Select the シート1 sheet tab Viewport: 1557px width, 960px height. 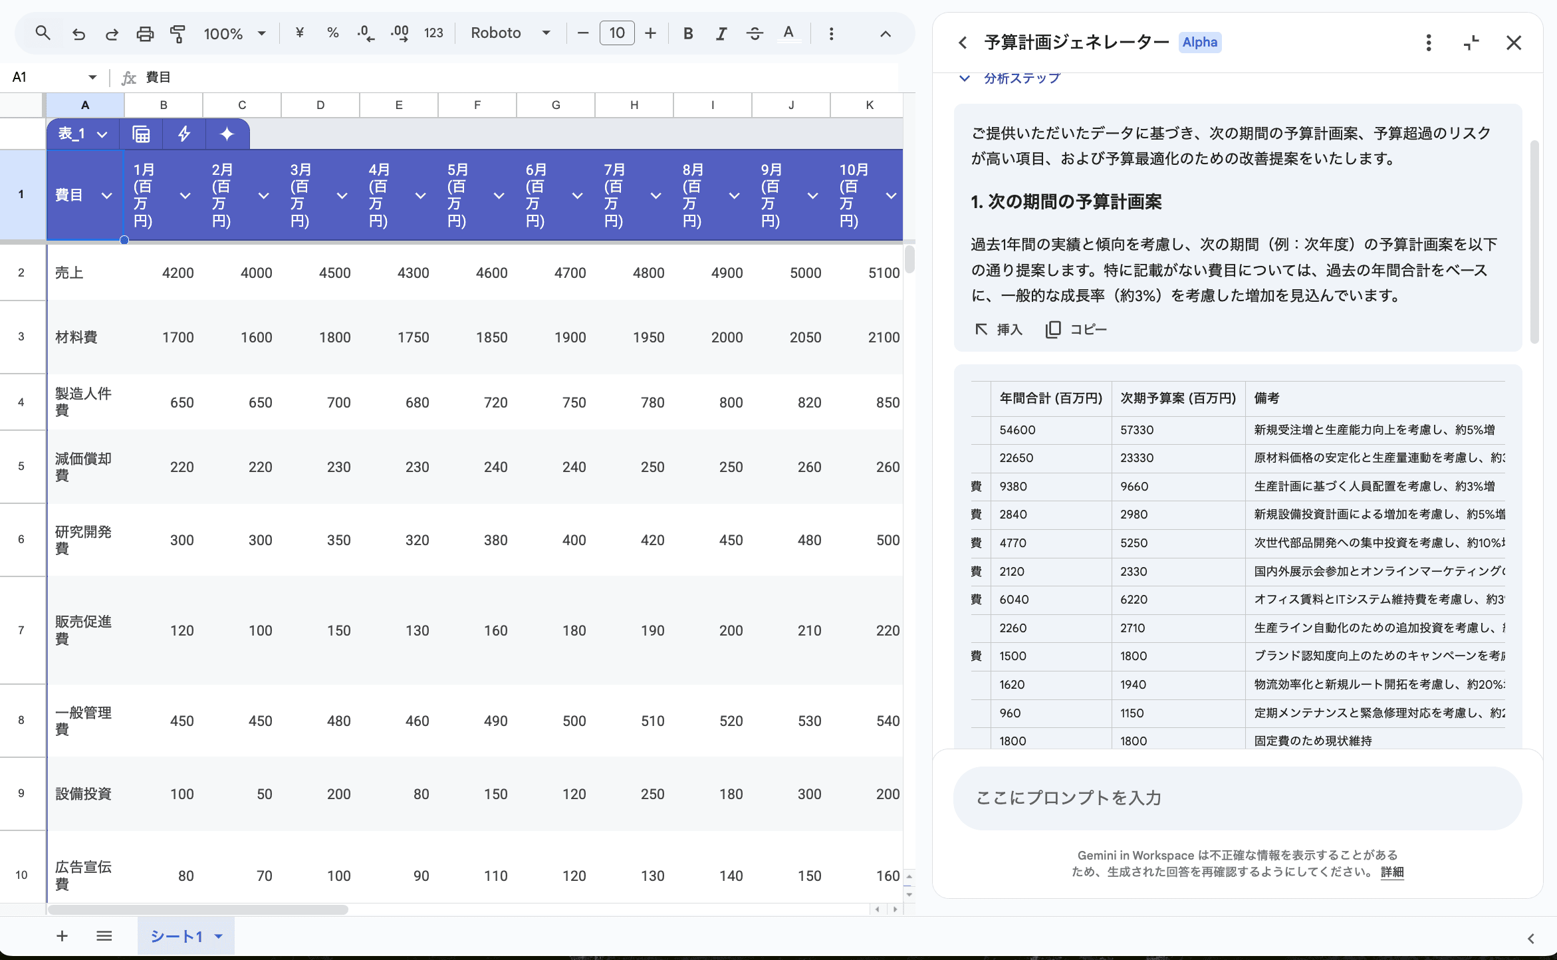pyautogui.click(x=176, y=936)
